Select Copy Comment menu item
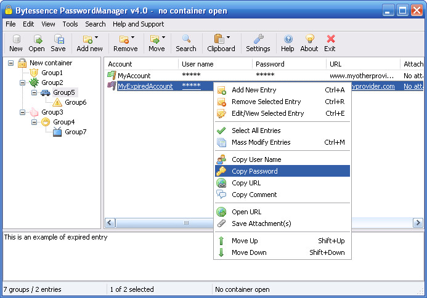Screen dimensions: 427x298 pos(282,195)
